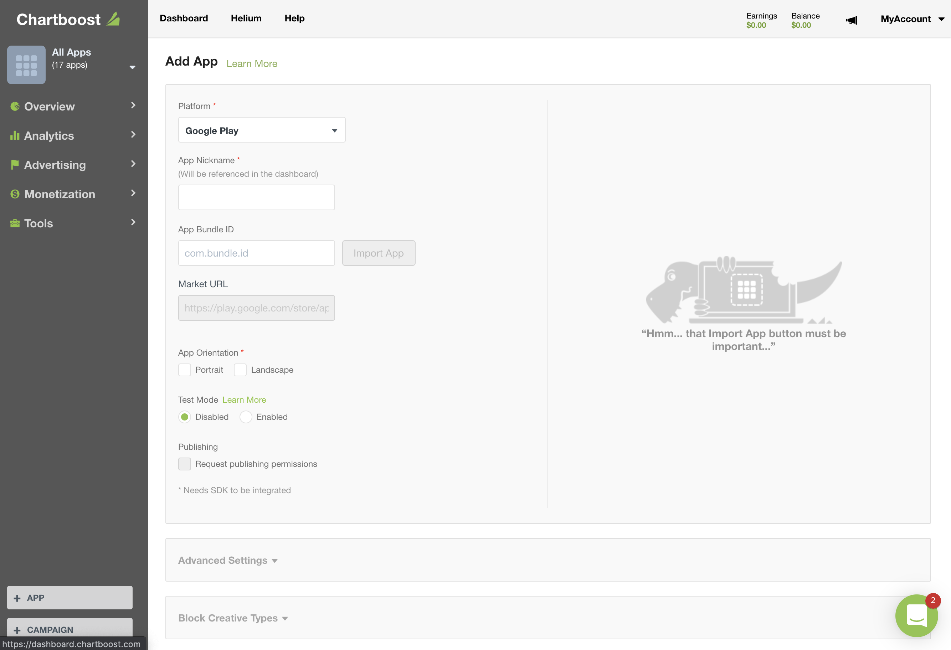
Task: Enable Test Mode radio button
Action: tap(246, 417)
